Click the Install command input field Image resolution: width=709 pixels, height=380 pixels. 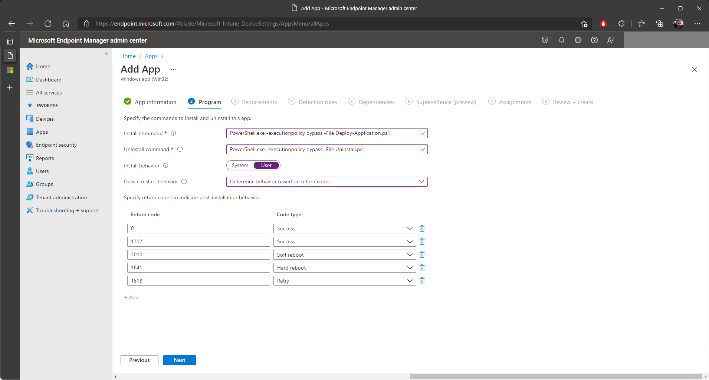coord(327,133)
